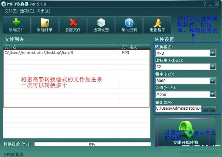Select the 5.mp3 file row
Screen dimensions: 222x157
[77, 52]
